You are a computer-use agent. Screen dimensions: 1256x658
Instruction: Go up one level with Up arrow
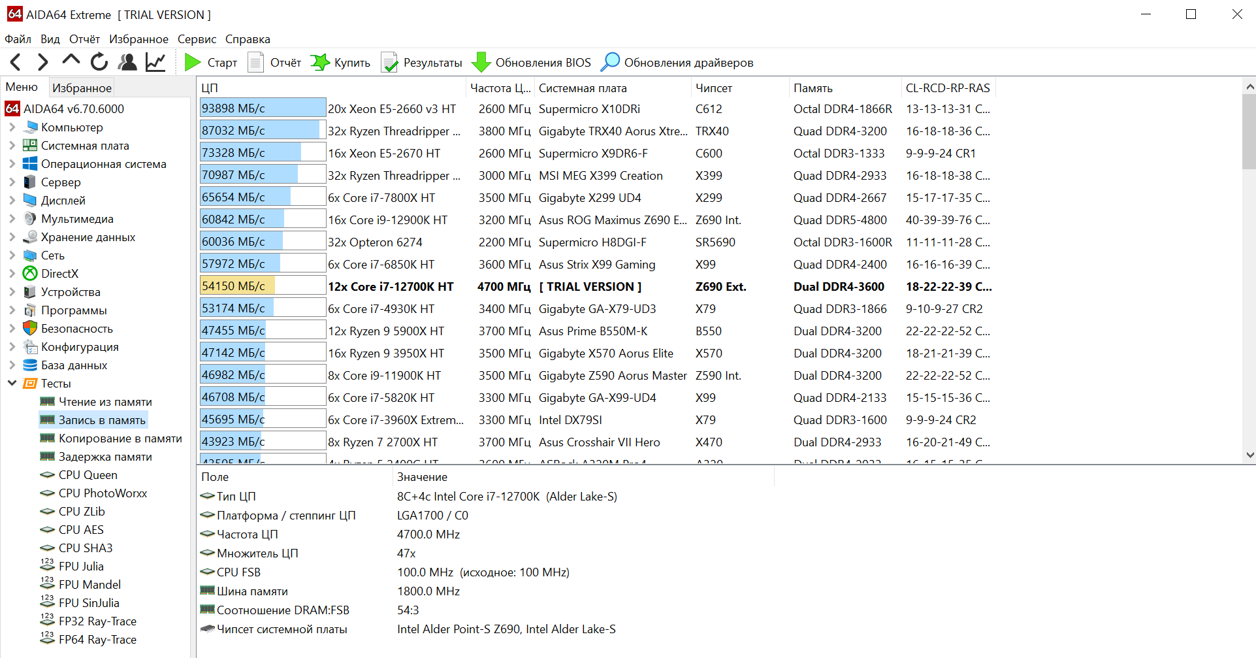[71, 61]
